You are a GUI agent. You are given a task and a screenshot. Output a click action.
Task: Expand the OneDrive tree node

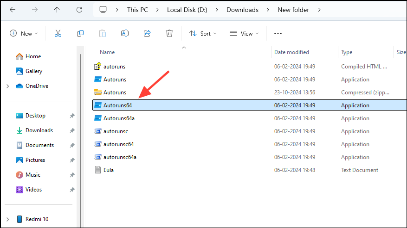click(x=8, y=86)
